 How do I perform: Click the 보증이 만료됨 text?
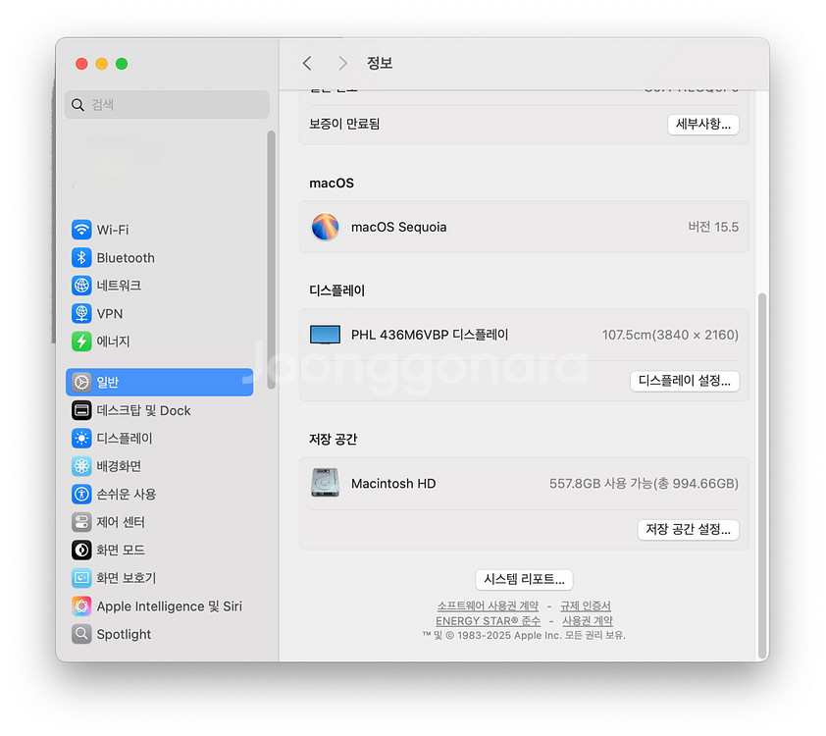344,124
